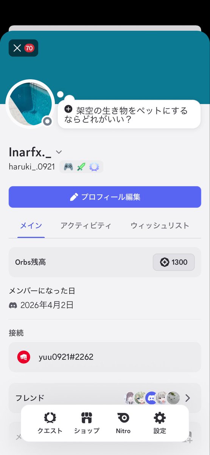Change the online status indicator on avatar

tap(47, 121)
